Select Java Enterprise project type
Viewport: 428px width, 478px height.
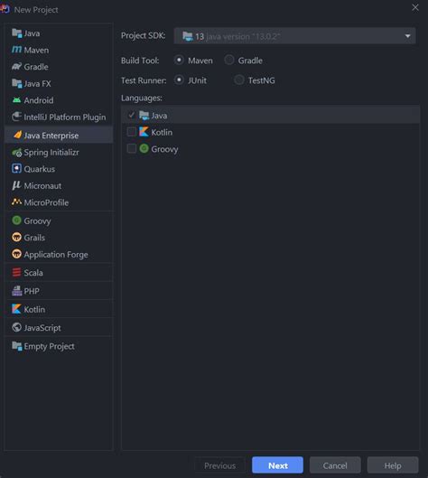[59, 135]
